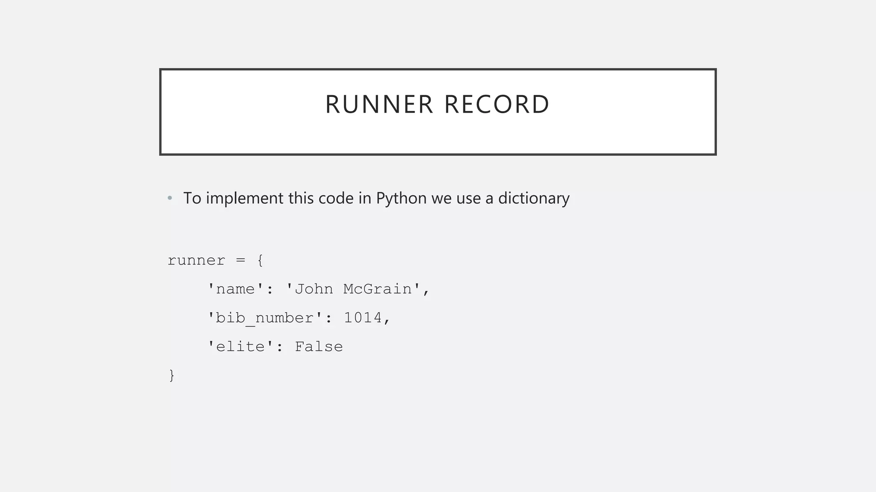
Task: Click 'John' in the name value
Action: click(x=314, y=289)
